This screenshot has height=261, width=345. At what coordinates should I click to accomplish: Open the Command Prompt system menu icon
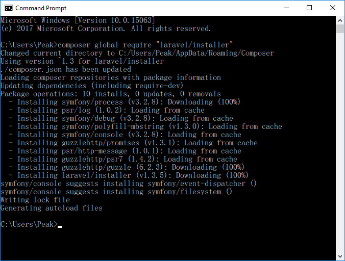point(9,8)
